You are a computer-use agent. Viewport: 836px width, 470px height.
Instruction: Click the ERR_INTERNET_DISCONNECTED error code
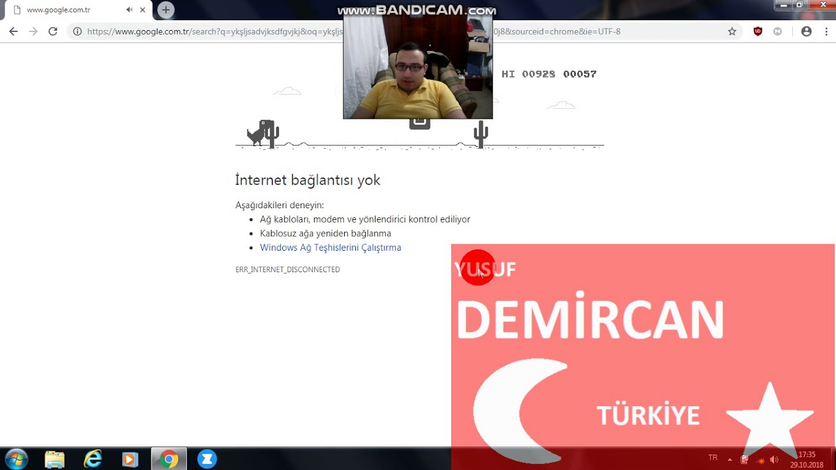point(287,270)
